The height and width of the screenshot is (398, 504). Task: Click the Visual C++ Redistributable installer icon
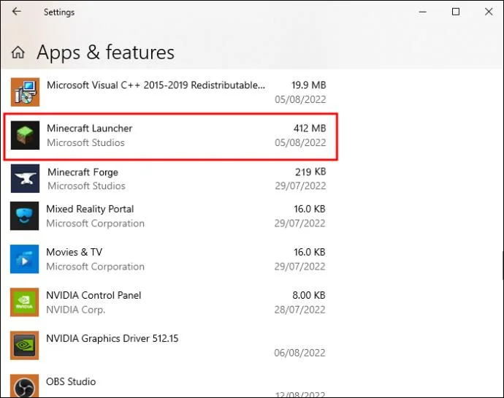25,92
